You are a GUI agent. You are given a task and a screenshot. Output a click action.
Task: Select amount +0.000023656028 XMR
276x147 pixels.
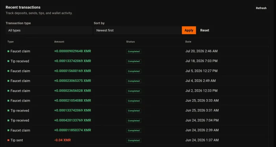click(x=73, y=91)
